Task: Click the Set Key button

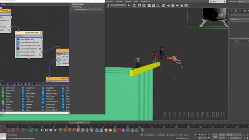Action: [222, 138]
